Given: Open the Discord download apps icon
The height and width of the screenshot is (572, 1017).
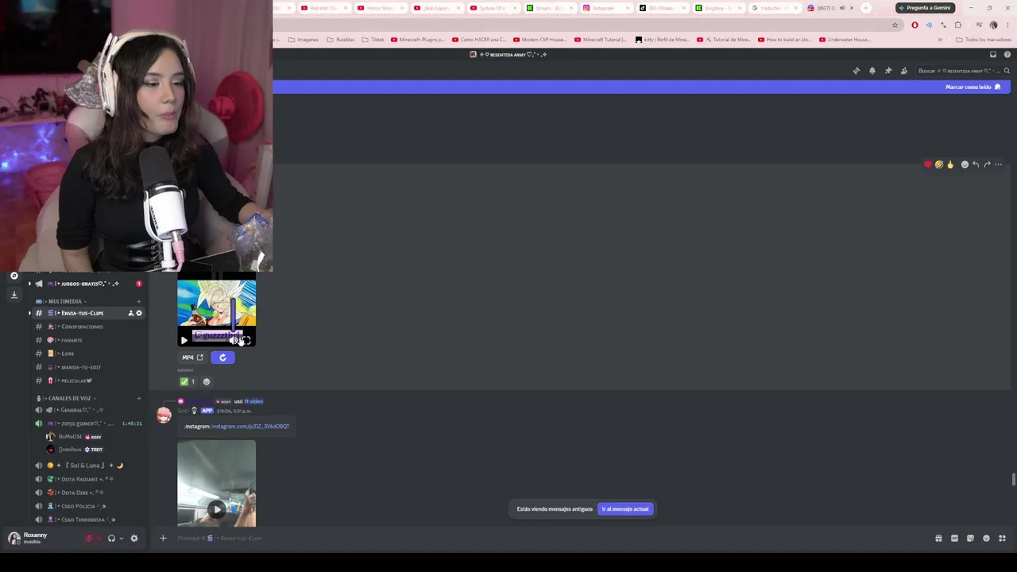Looking at the screenshot, I should pos(14,294).
